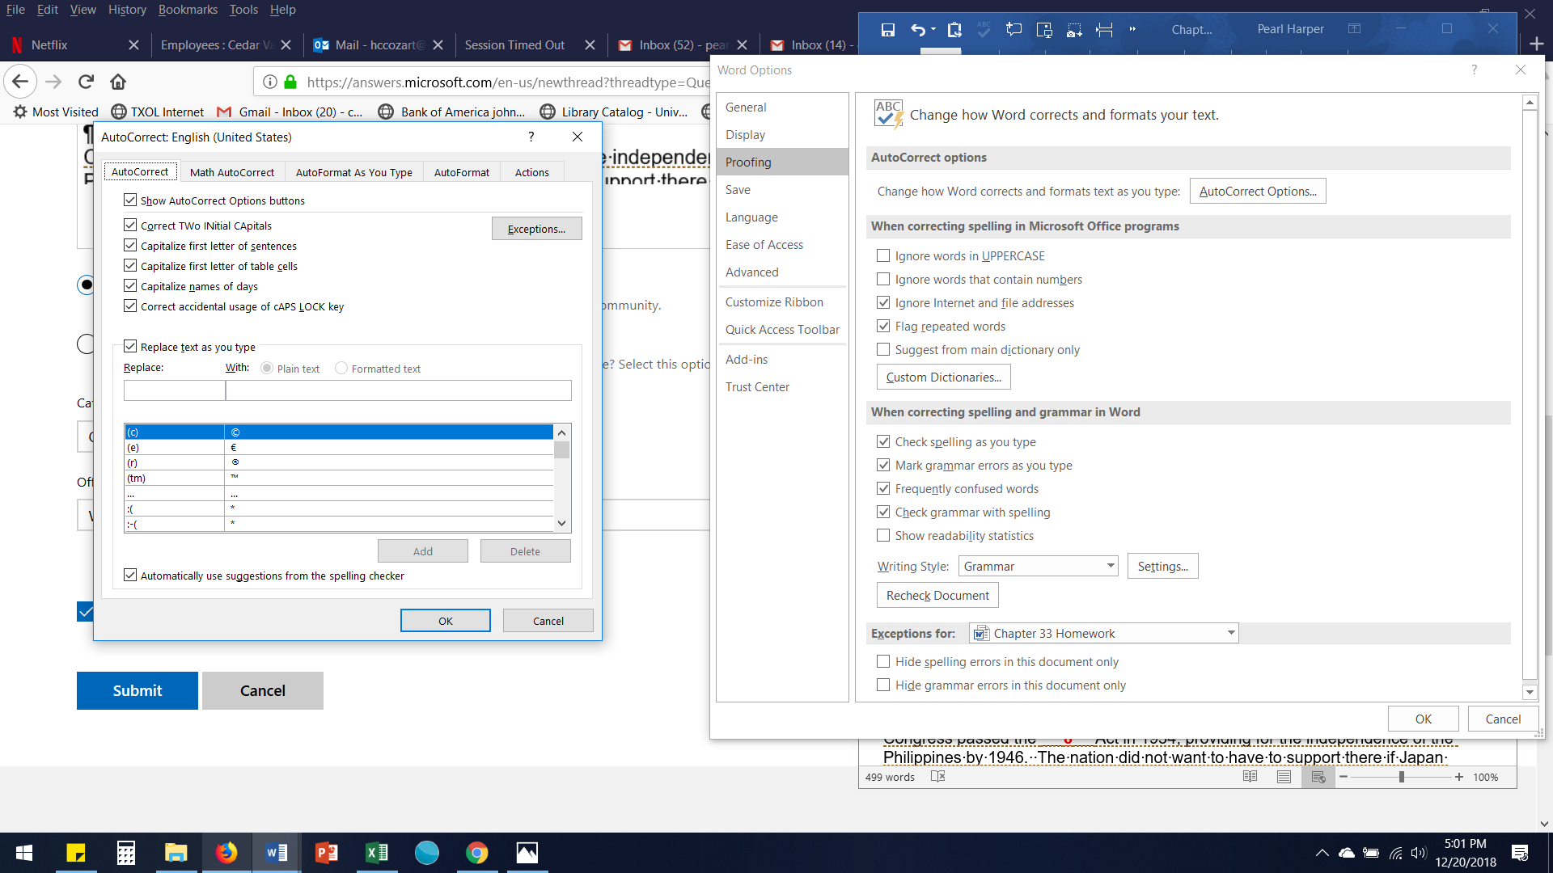Open the Writing Style Grammar dropdown
Viewport: 1553px width, 873px height.
tap(1038, 566)
